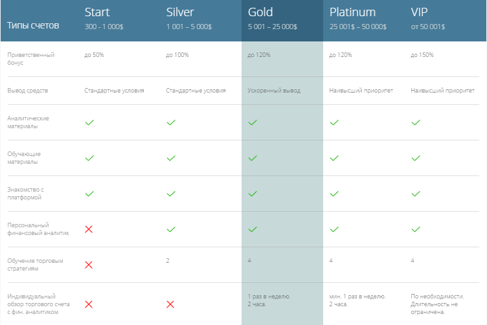Click the green checkmark for Silver training materials
The width and height of the screenshot is (487, 325).
[x=171, y=159]
